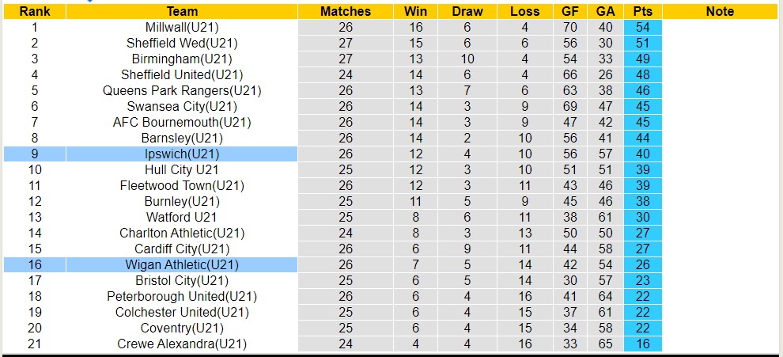Click the Loss column header
Screen dimensions: 783x357
click(x=525, y=11)
